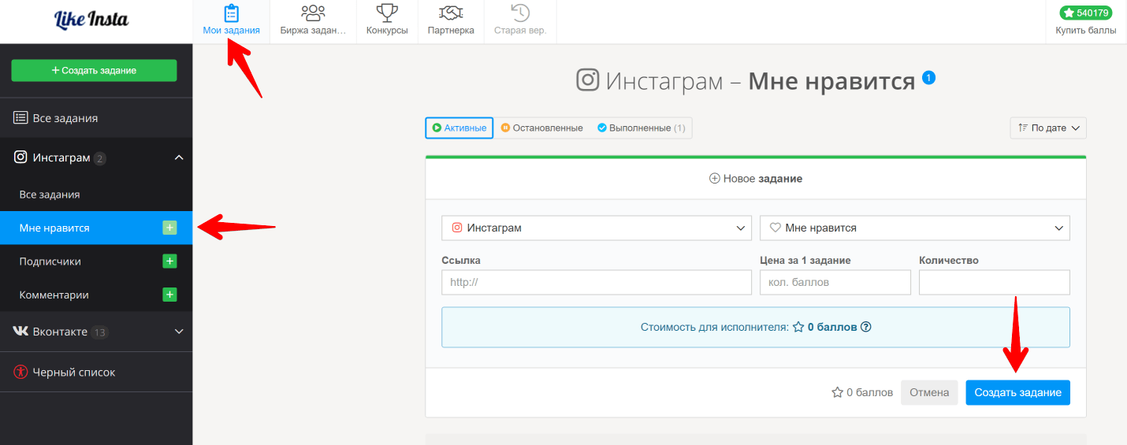The image size is (1127, 445).
Task: Open the По дате sort dropdown
Action: coord(1047,128)
